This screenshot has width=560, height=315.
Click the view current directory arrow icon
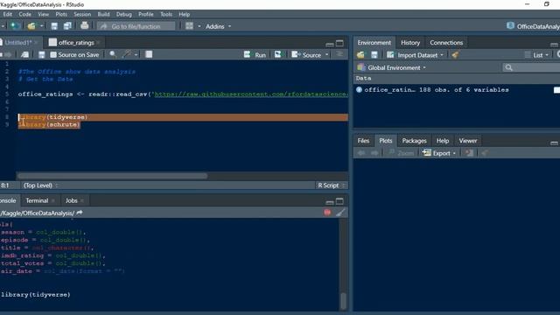point(80,213)
